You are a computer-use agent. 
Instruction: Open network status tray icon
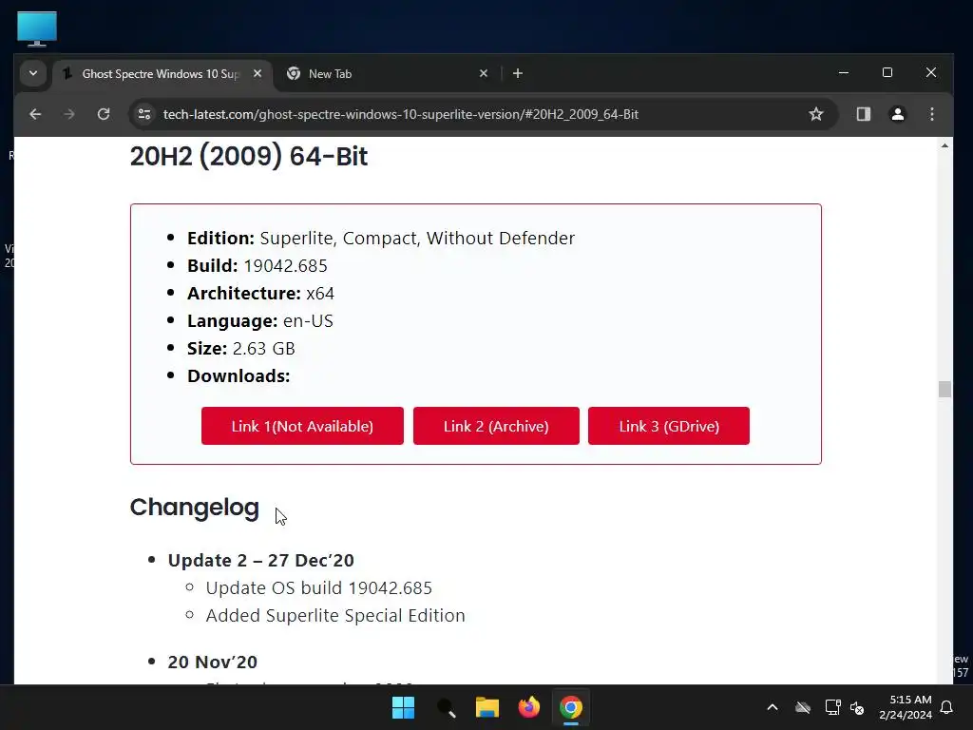(832, 707)
